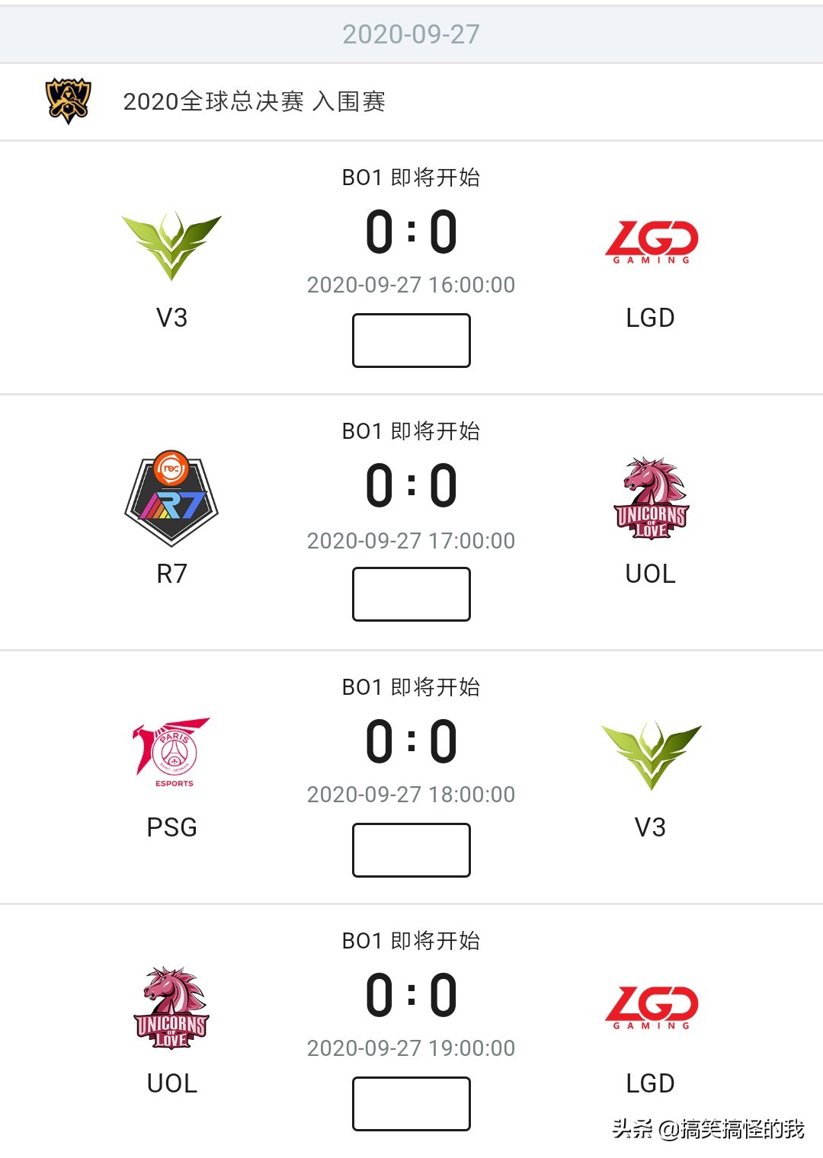
Task: Tap the 2020-09-27 18:00:00 match time
Action: pos(411,795)
